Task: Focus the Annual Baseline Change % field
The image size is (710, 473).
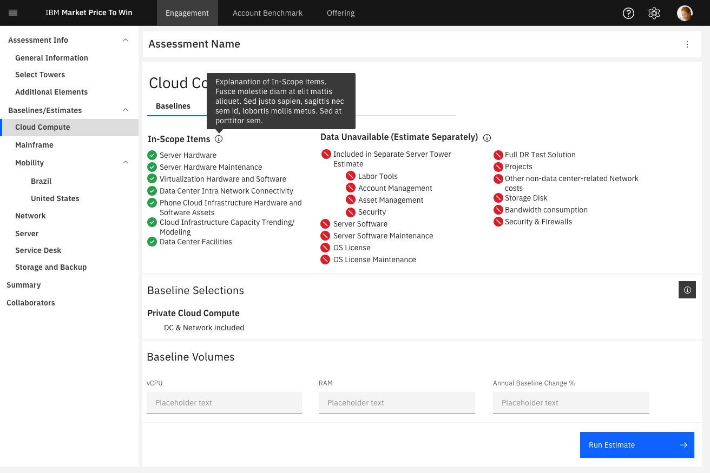Action: click(x=571, y=403)
